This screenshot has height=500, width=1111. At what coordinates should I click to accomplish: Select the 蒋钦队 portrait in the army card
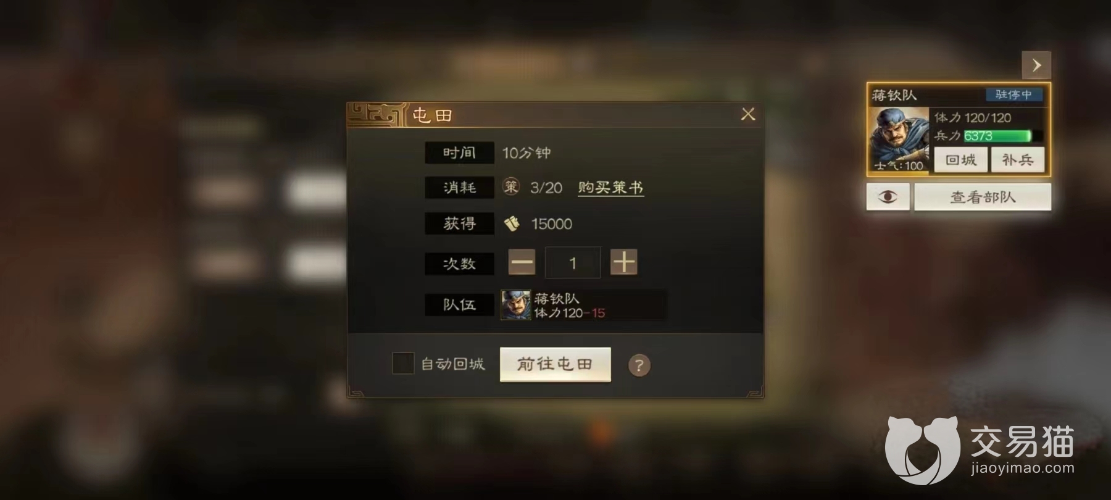[898, 140]
